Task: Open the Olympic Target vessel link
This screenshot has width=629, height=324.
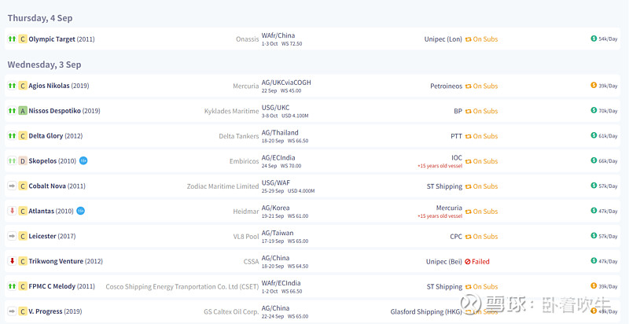Action: 52,39
